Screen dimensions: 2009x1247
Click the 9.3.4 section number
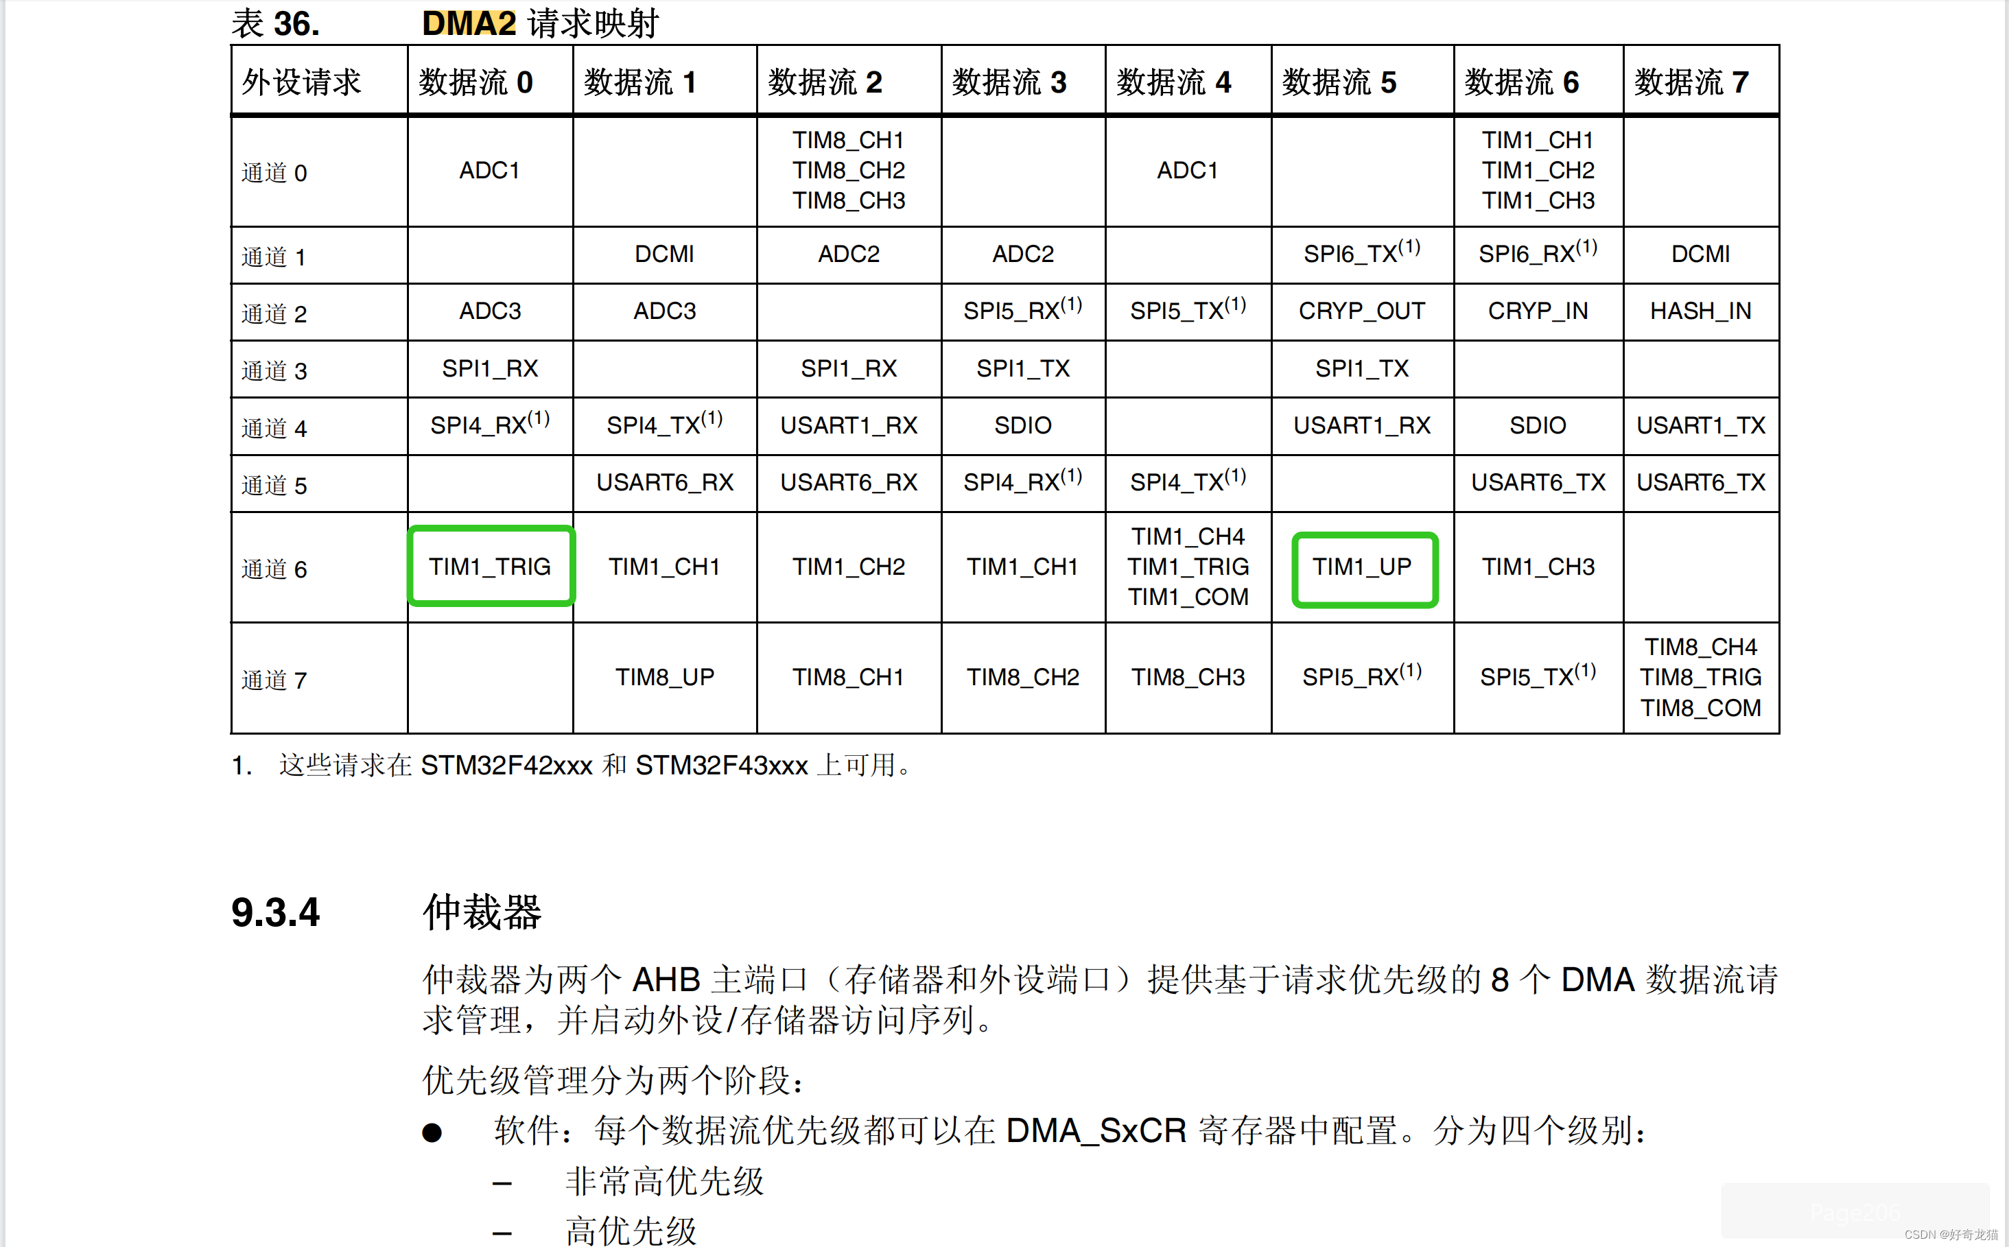pos(274,912)
